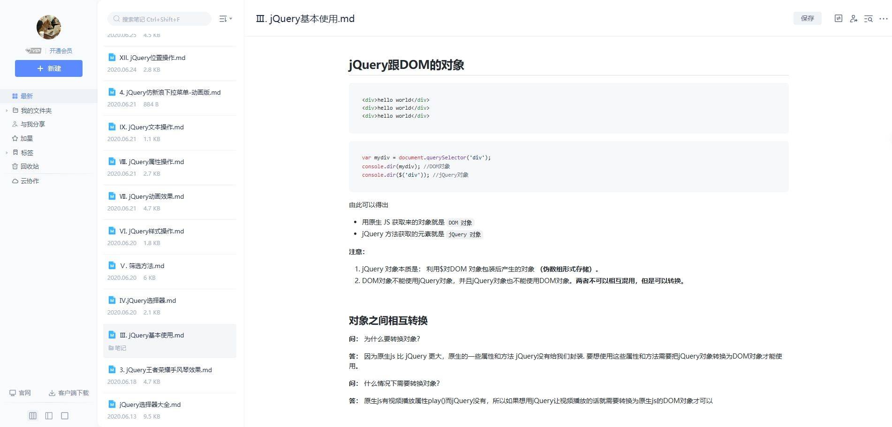The width and height of the screenshot is (892, 427).
Task: Open the 开通会员 membership link
Action: [x=61, y=51]
